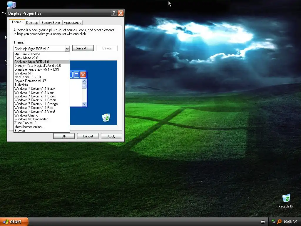The height and width of the screenshot is (226, 301).
Task: Pick Zune Final v1.0 theme
Action: [42, 123]
